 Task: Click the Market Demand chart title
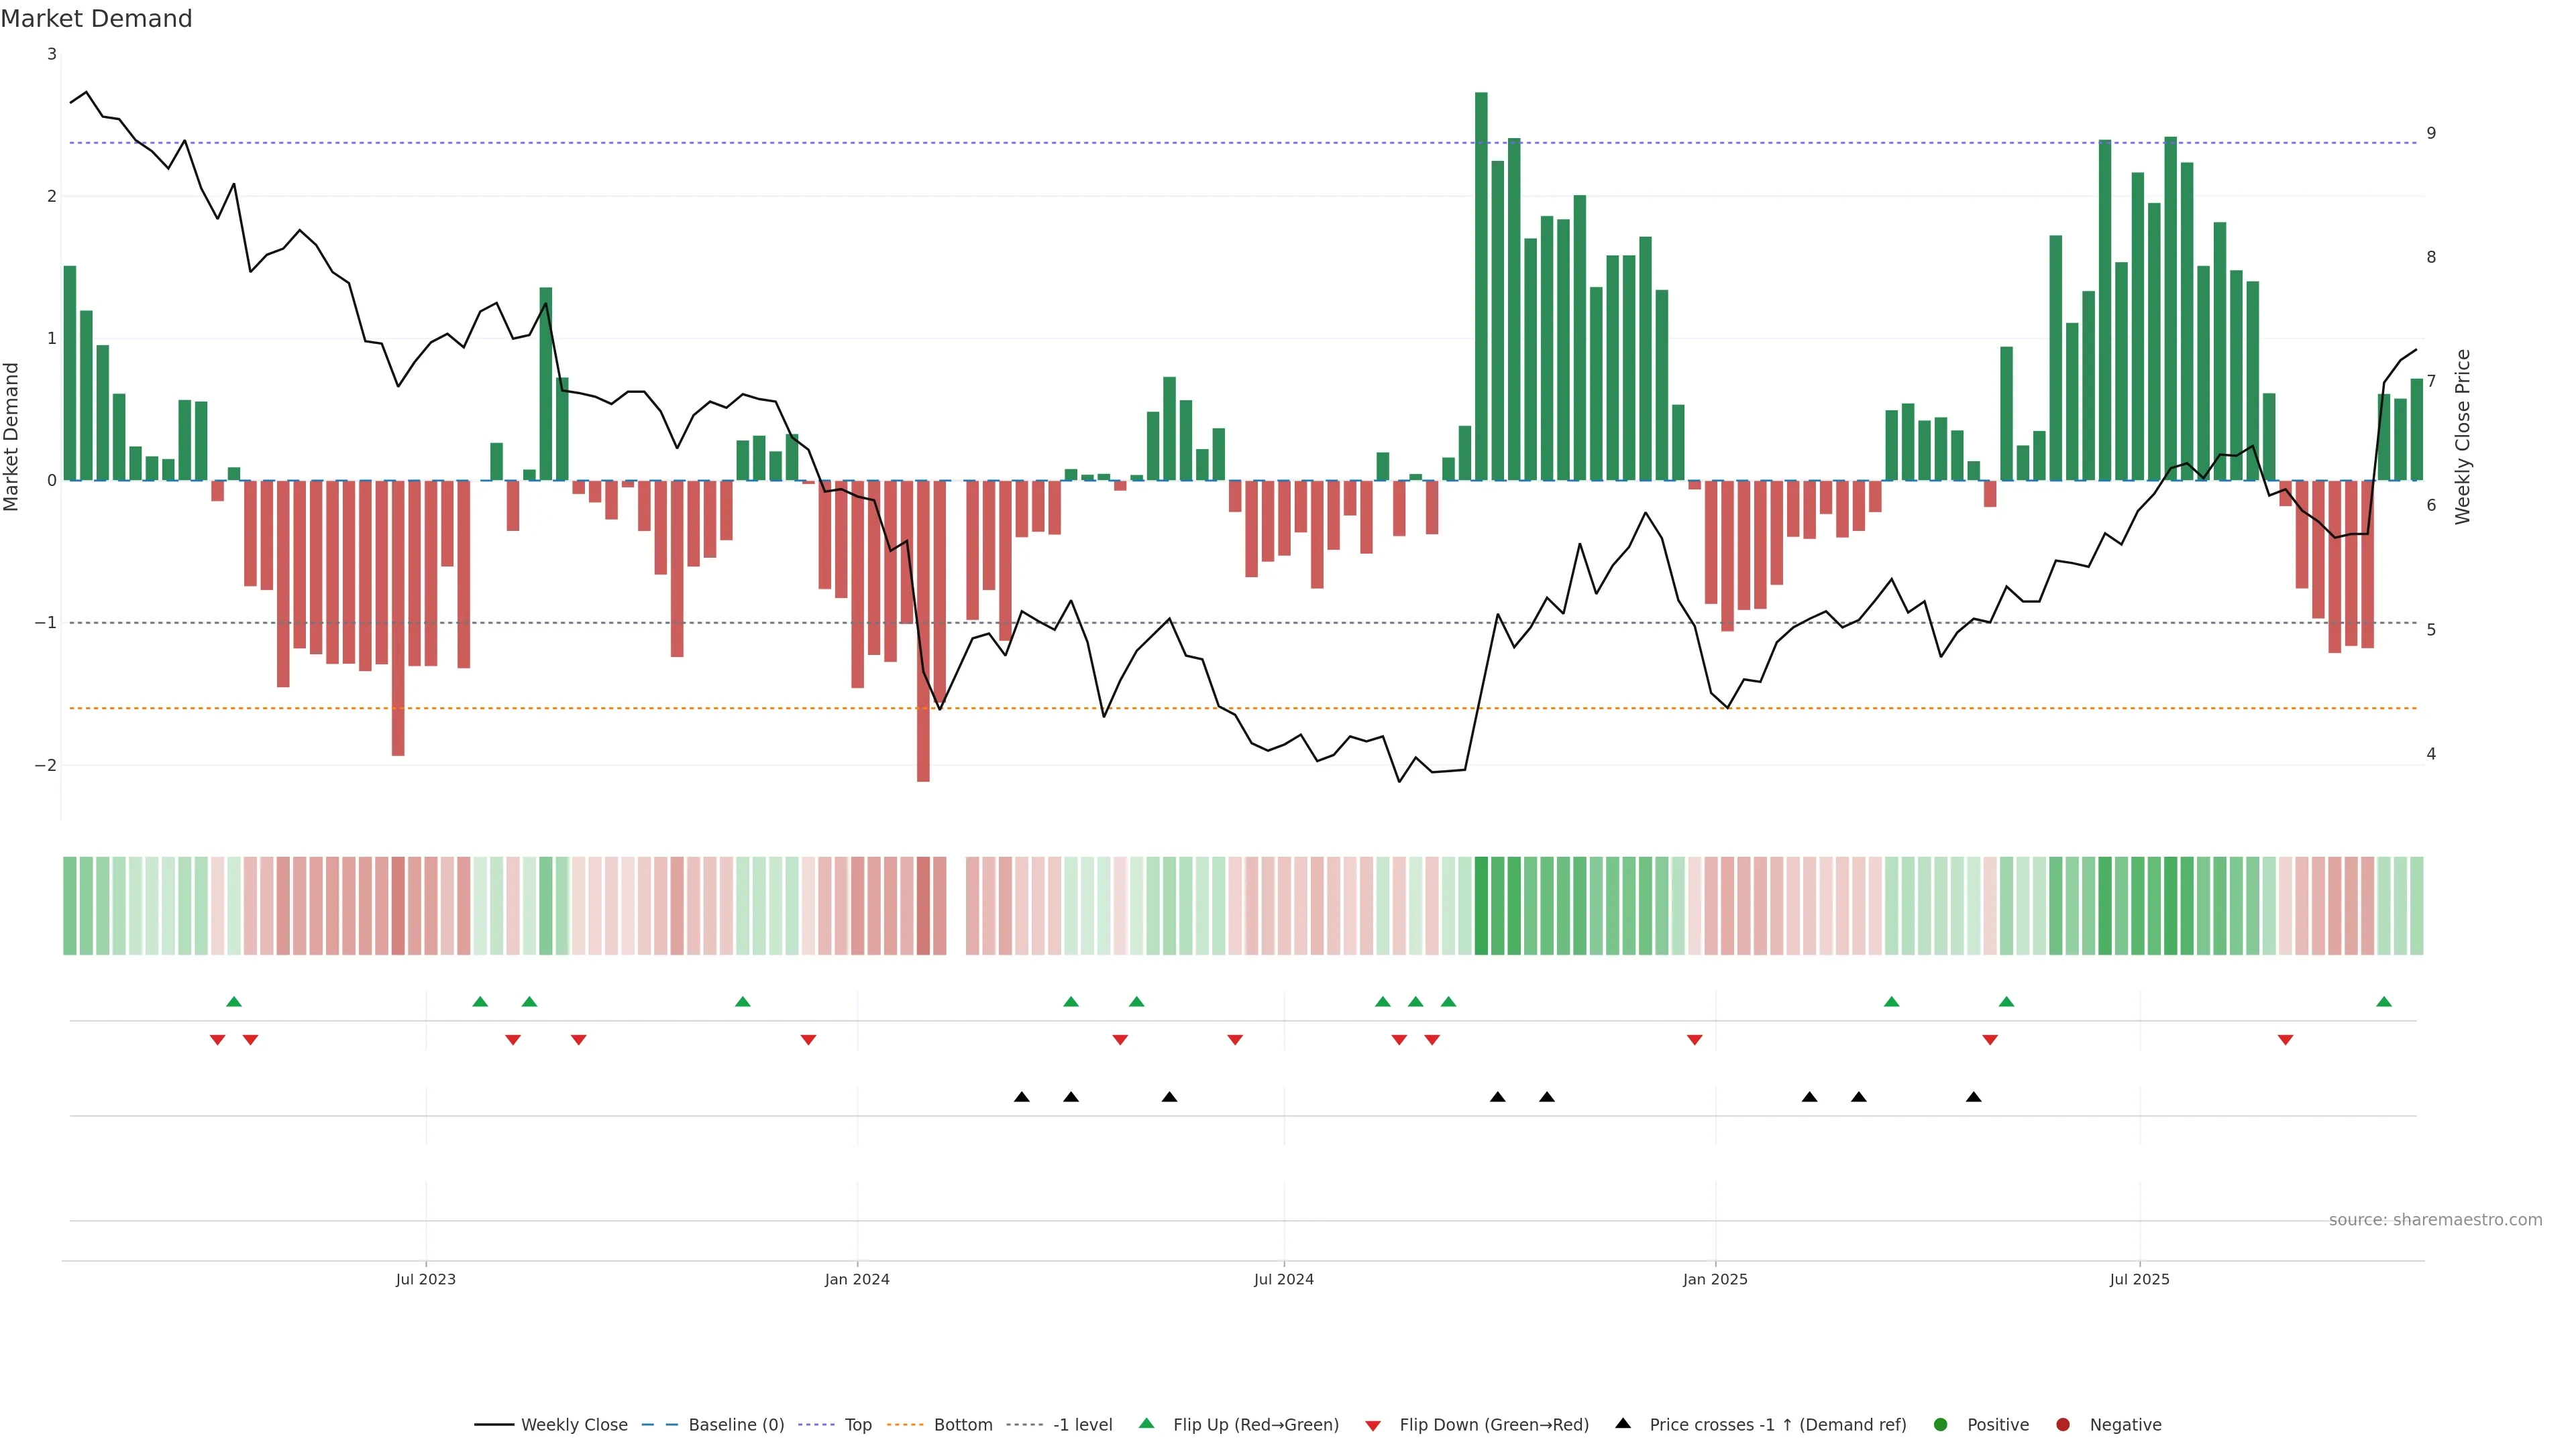pyautogui.click(x=96, y=19)
